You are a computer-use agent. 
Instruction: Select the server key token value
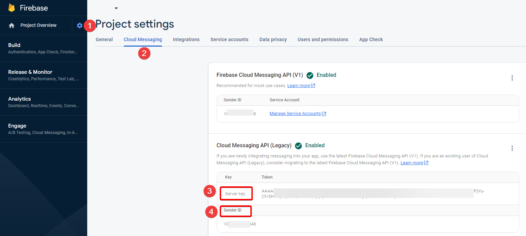point(373,194)
